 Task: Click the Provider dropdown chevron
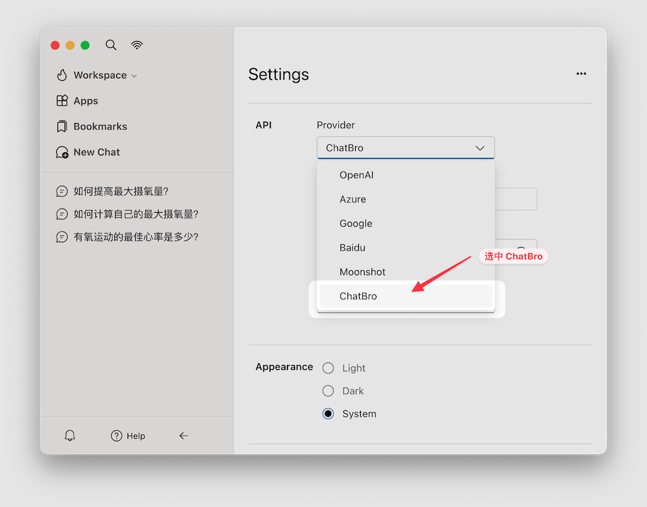tap(480, 148)
